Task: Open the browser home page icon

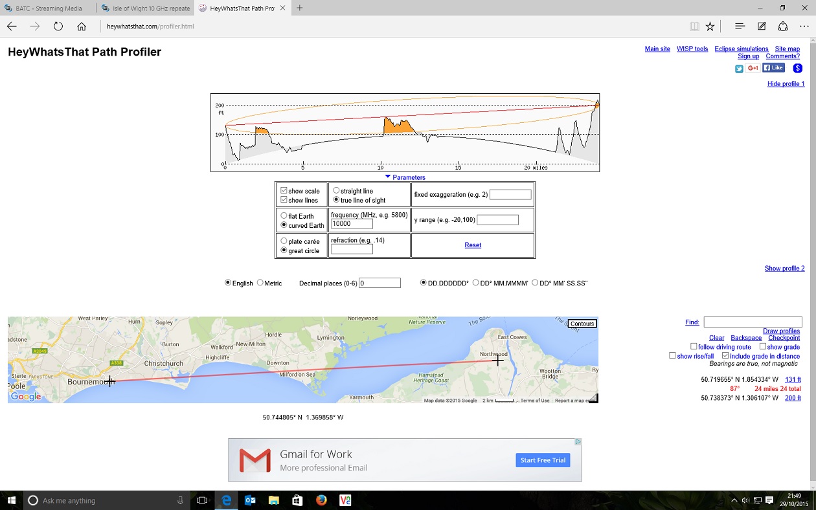Action: (x=82, y=27)
